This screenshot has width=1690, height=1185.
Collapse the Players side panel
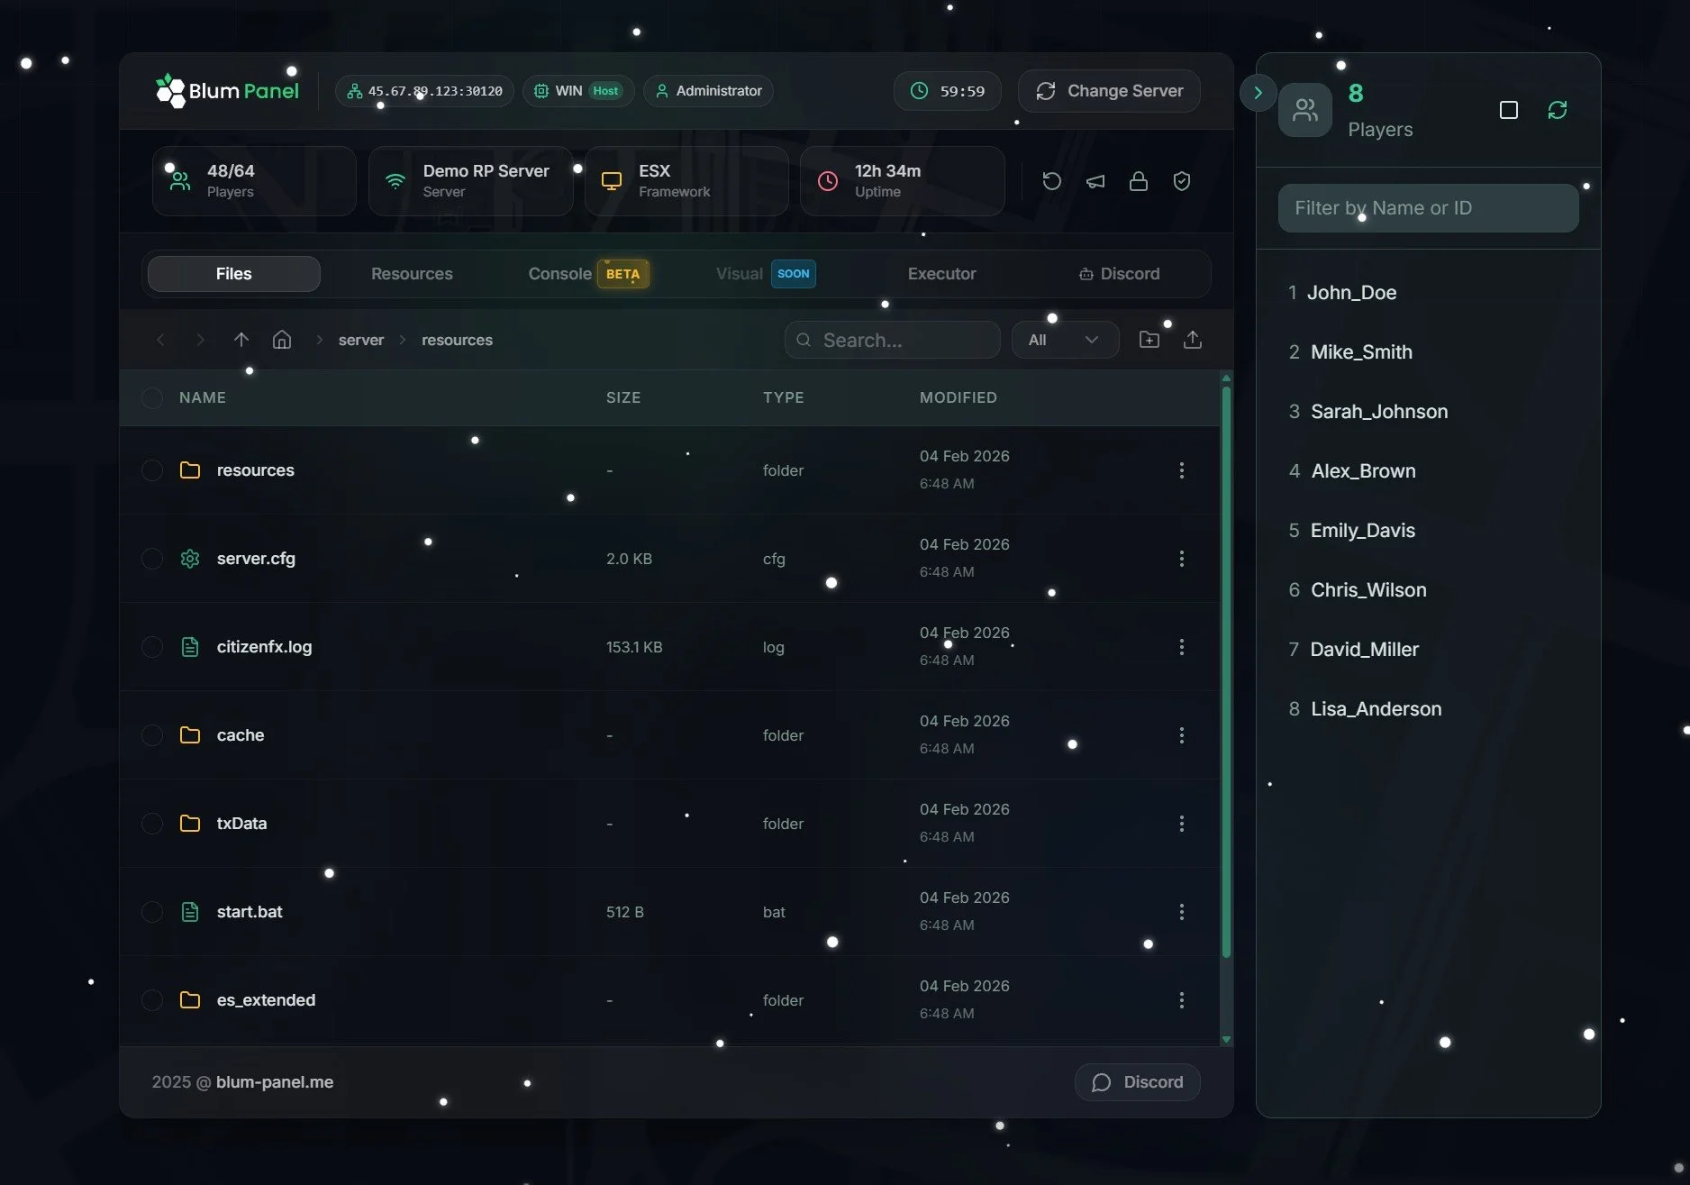tap(1258, 92)
